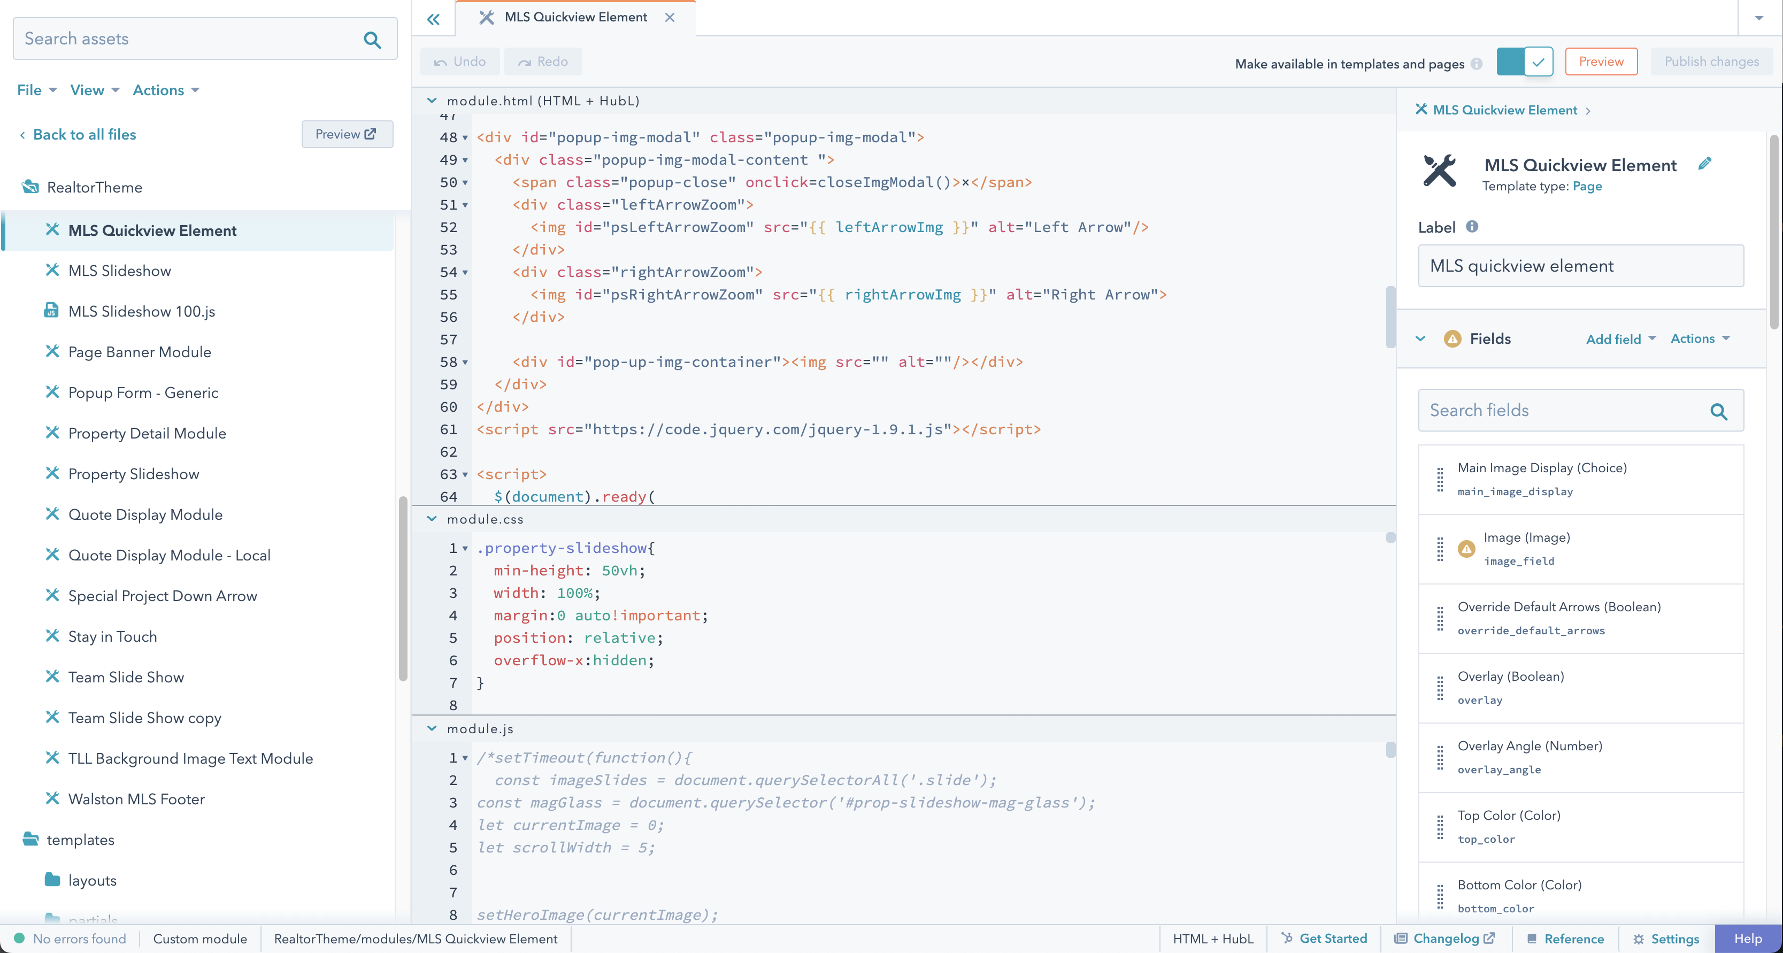This screenshot has width=1783, height=953.
Task: Click the Label text field
Action: (x=1580, y=266)
